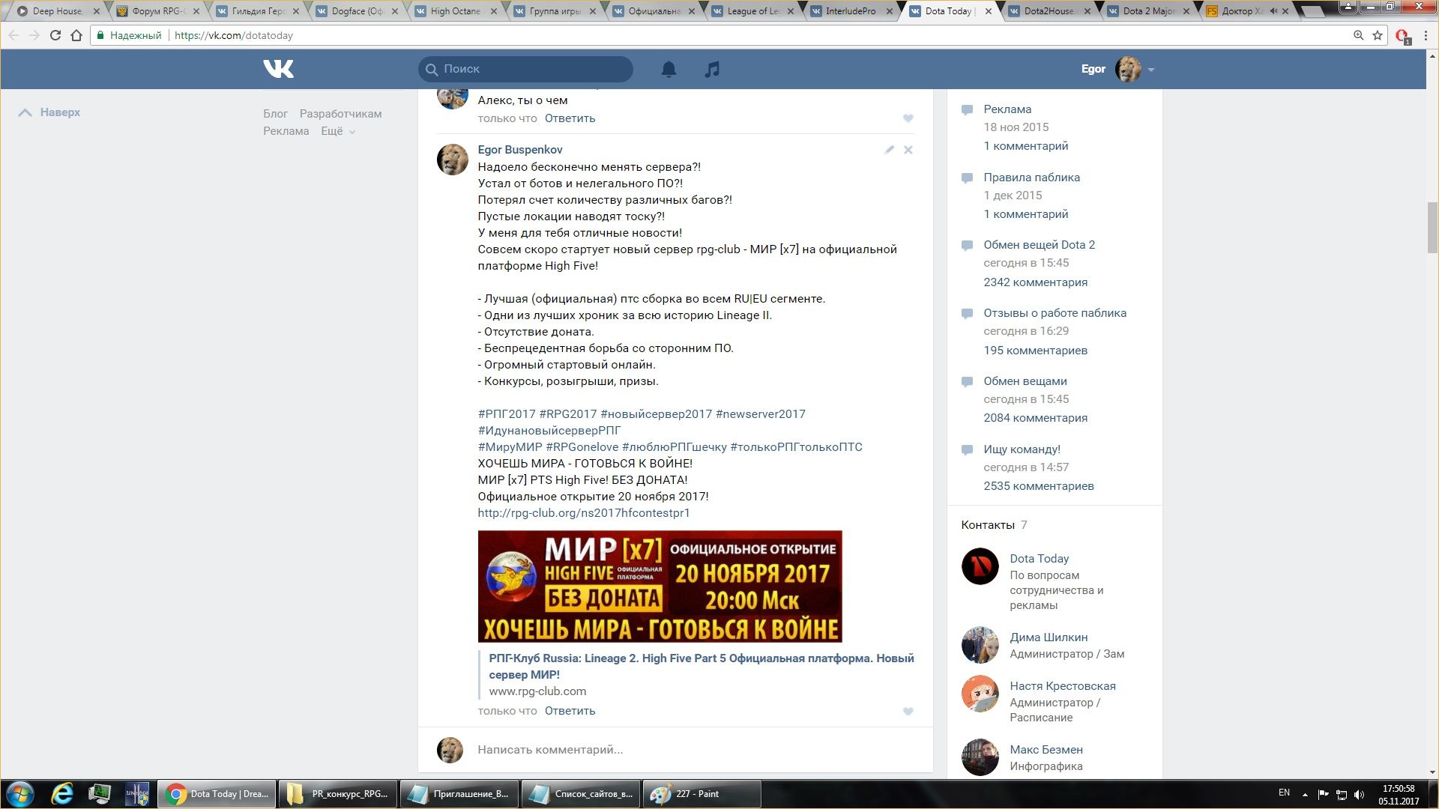Click the browser address bar URL
This screenshot has height=809, width=1439.
coord(233,35)
